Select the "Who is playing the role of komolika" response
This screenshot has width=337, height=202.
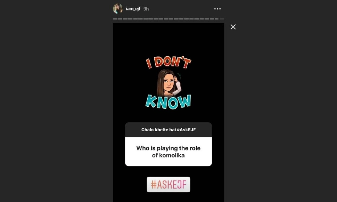coord(168,151)
